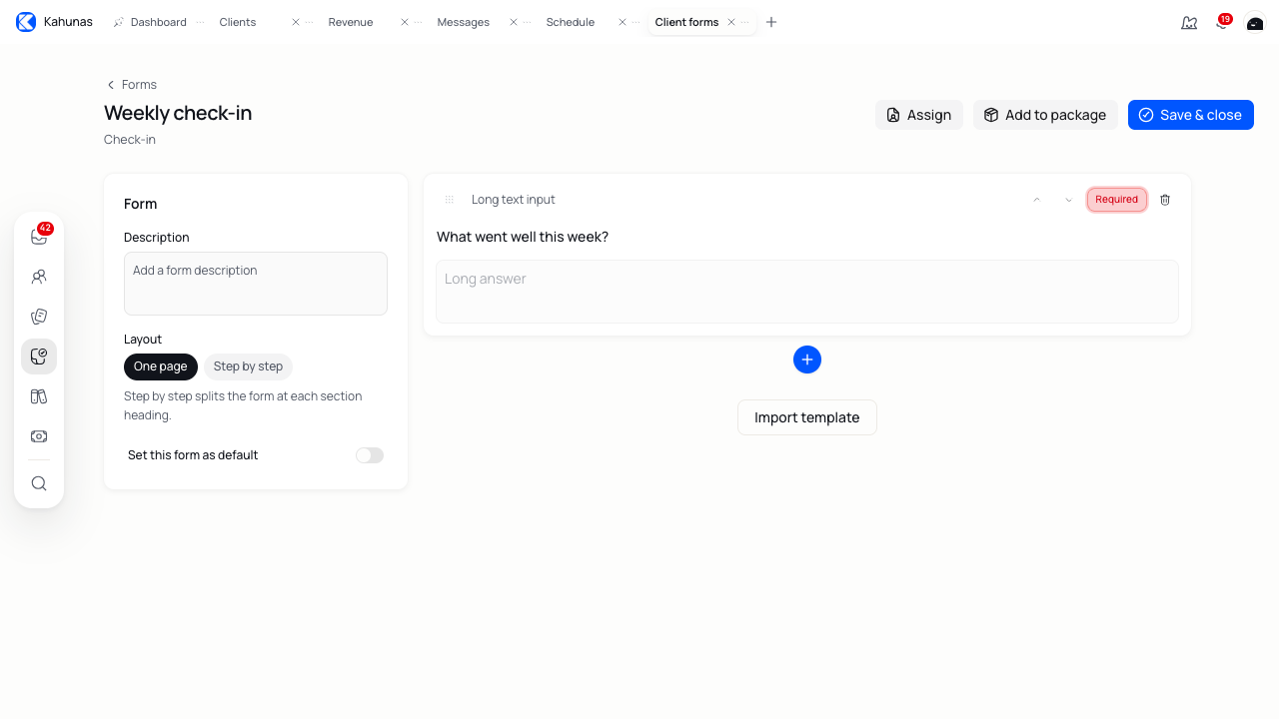The image size is (1279, 719).
Task: Click the stacked documents icon in sidebar
Action: click(x=39, y=317)
